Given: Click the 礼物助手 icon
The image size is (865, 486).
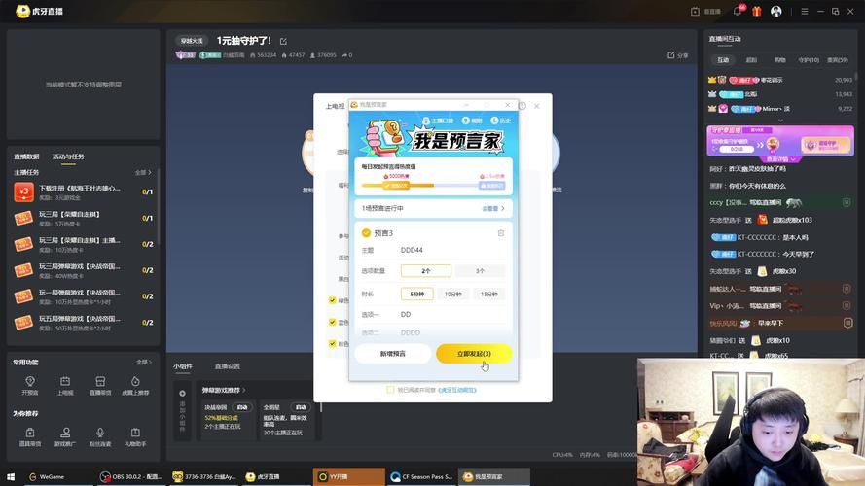Looking at the screenshot, I should point(135,436).
